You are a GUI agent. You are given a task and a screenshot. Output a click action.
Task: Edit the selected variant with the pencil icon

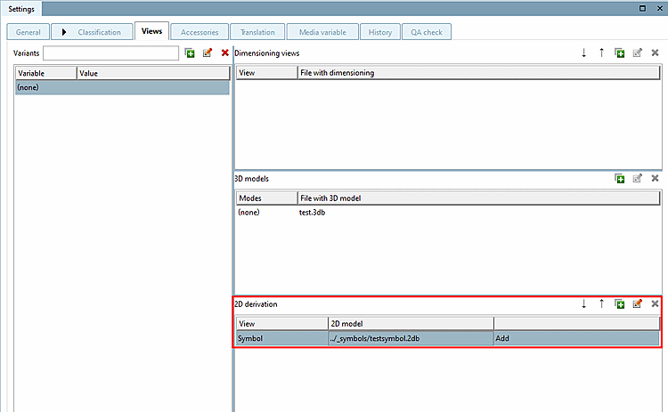pyautogui.click(x=208, y=53)
